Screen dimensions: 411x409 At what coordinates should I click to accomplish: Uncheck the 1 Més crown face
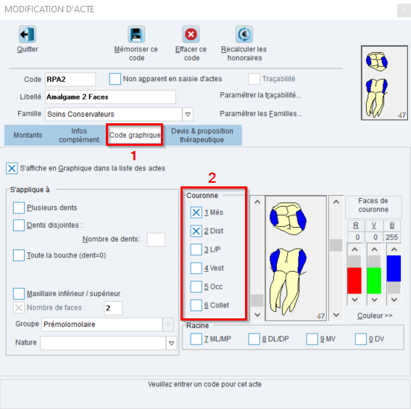tap(196, 212)
